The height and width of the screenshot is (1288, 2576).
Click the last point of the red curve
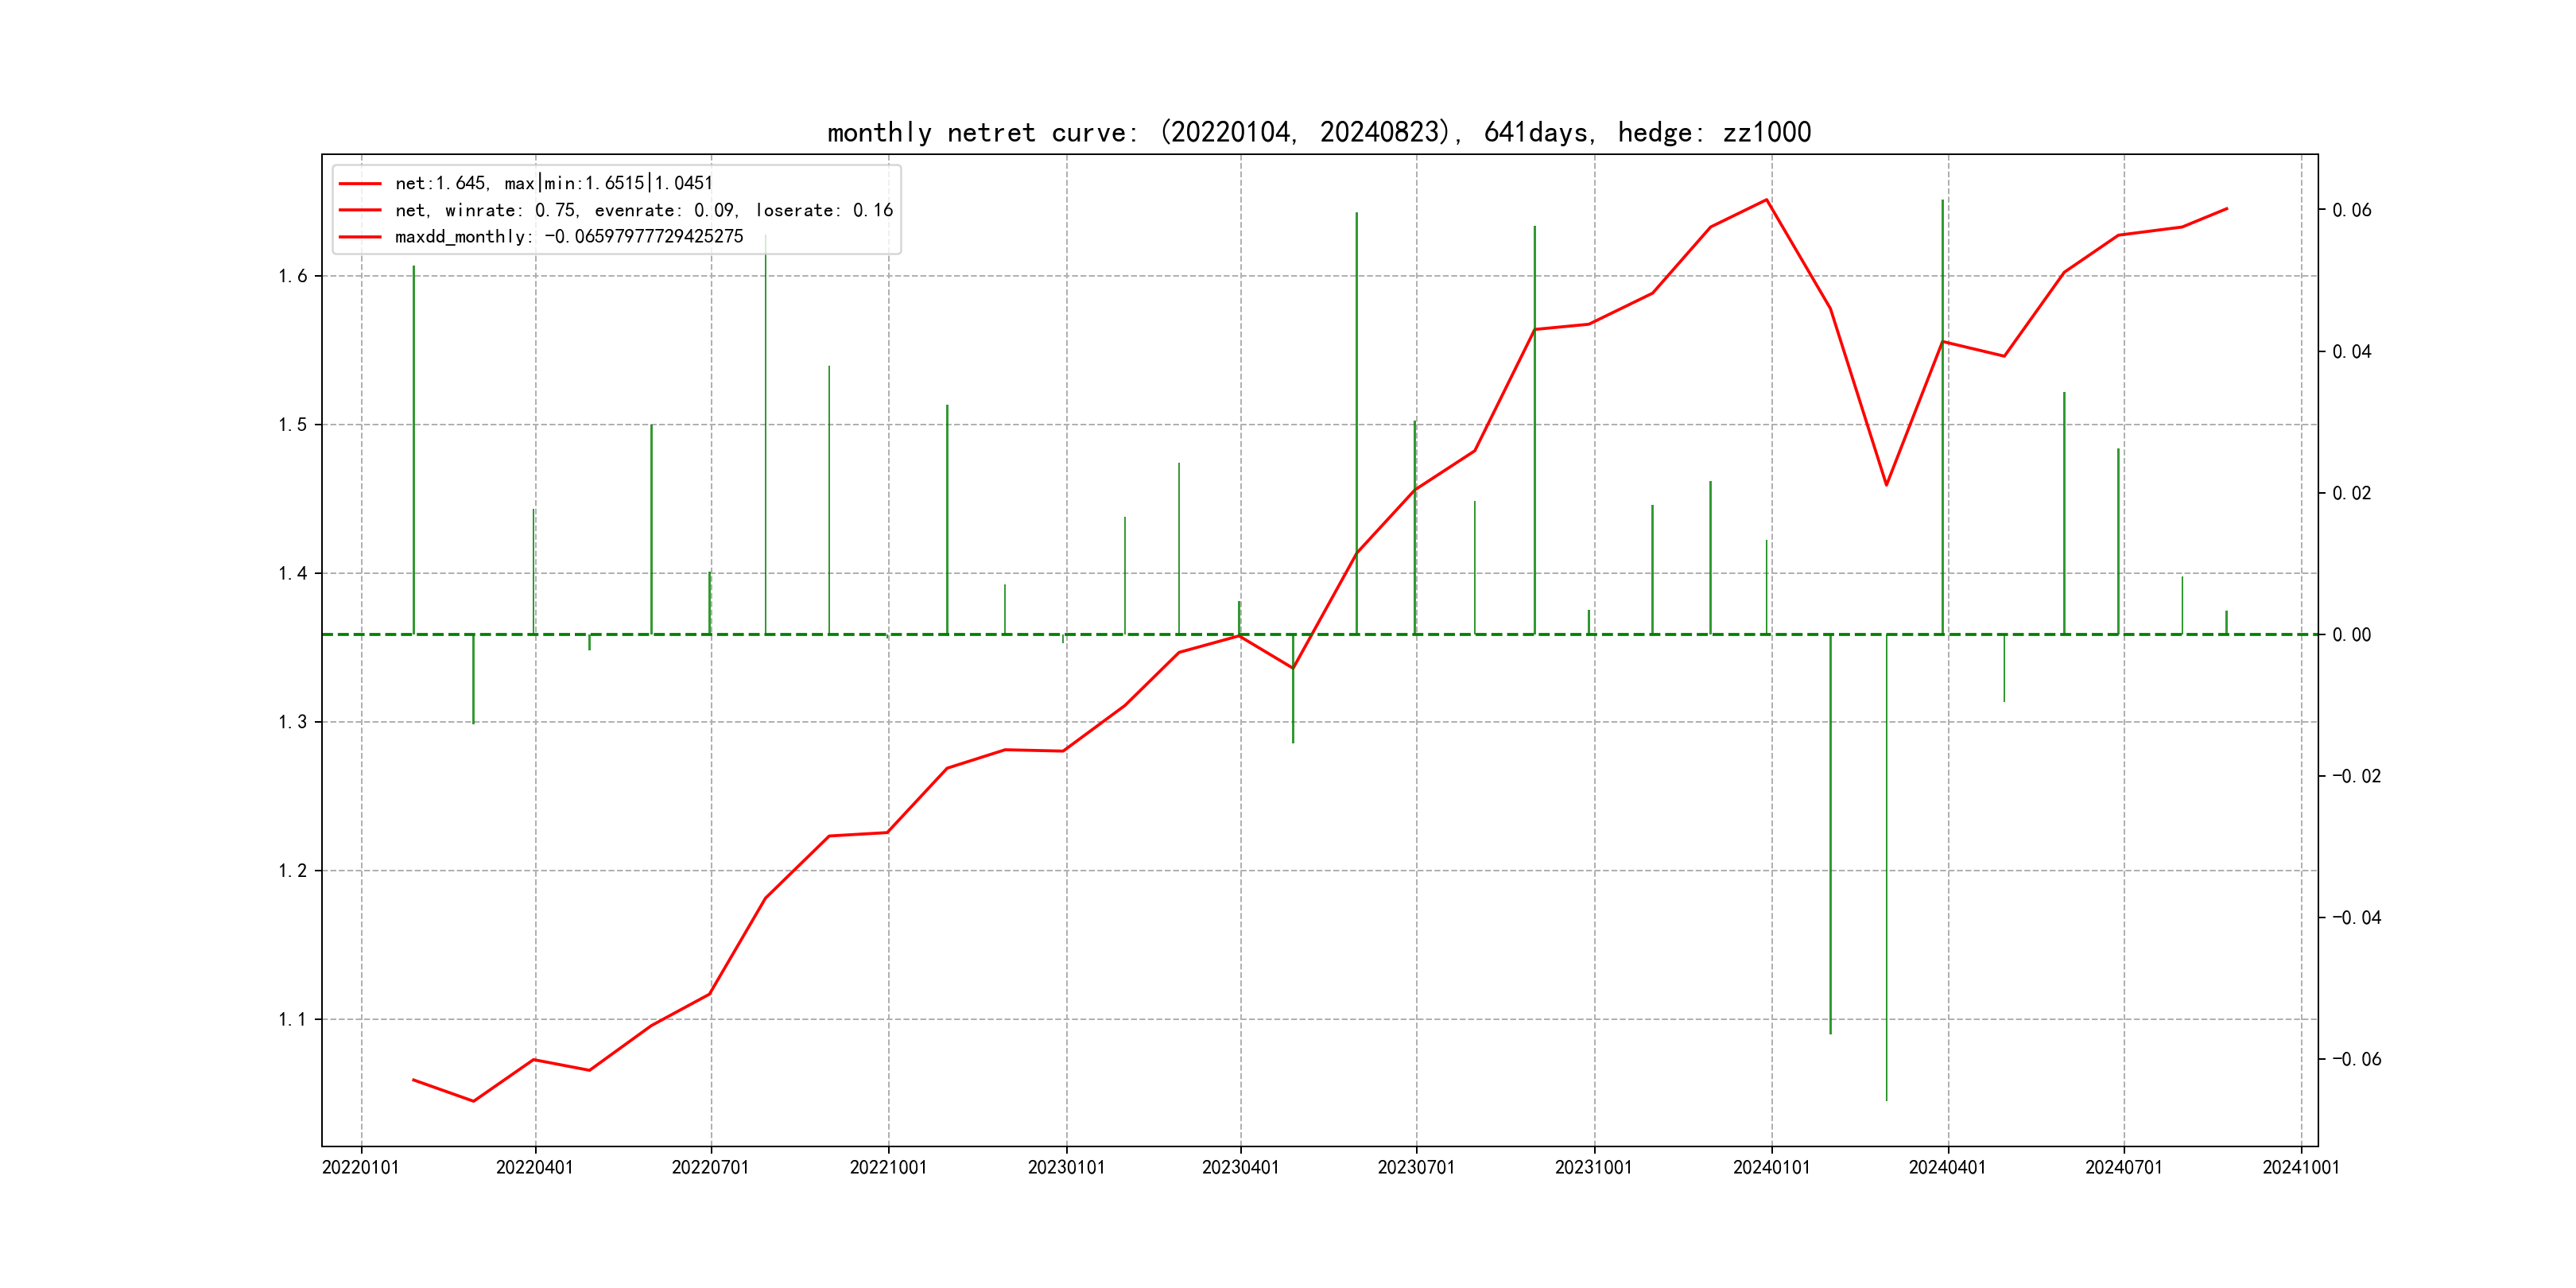[x=2227, y=209]
